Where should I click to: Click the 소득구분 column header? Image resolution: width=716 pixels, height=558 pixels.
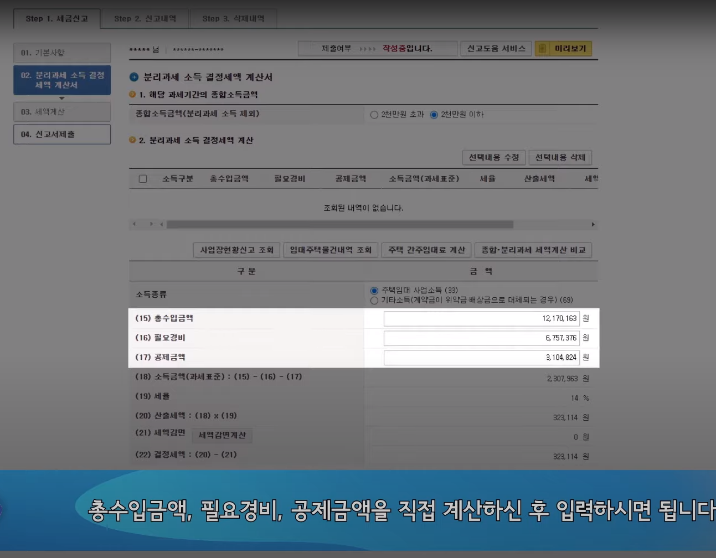(x=178, y=179)
